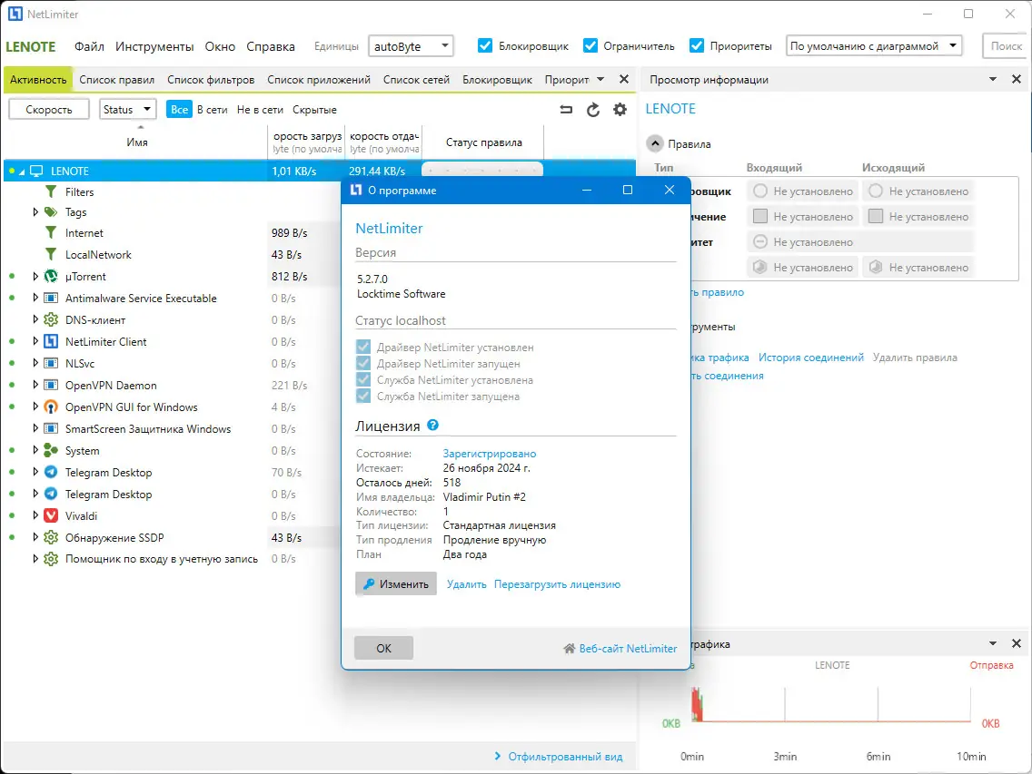Click the LocalNetwork filter funnel icon
The image size is (1032, 774).
pyautogui.click(x=51, y=254)
